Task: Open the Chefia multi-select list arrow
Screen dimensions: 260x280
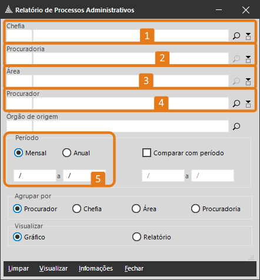Action: click(x=248, y=36)
